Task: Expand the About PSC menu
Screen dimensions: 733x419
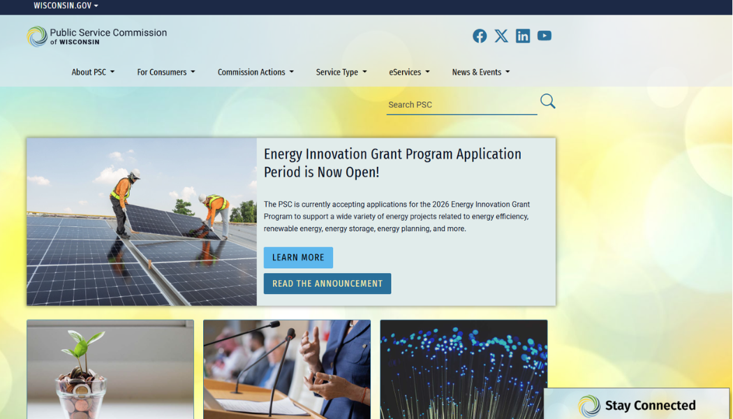Action: click(x=93, y=72)
